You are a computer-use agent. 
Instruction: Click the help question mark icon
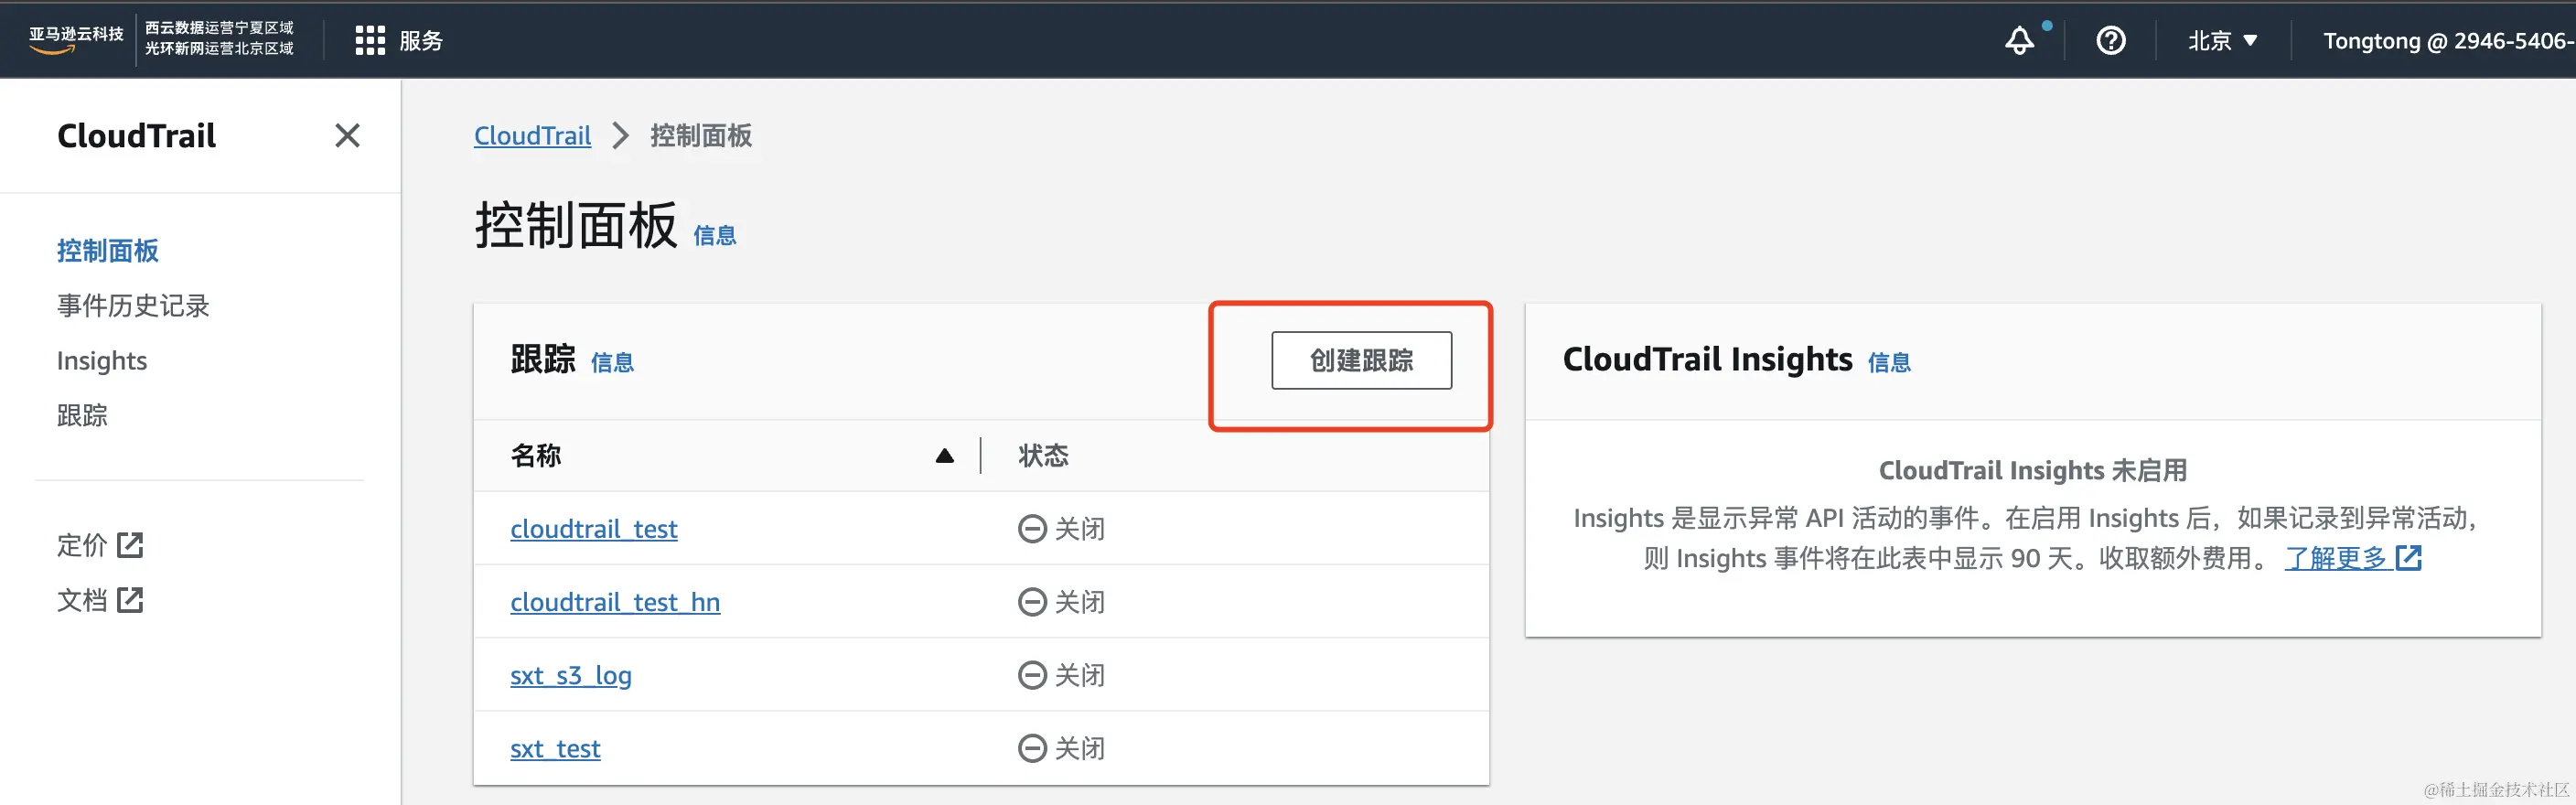(2110, 41)
